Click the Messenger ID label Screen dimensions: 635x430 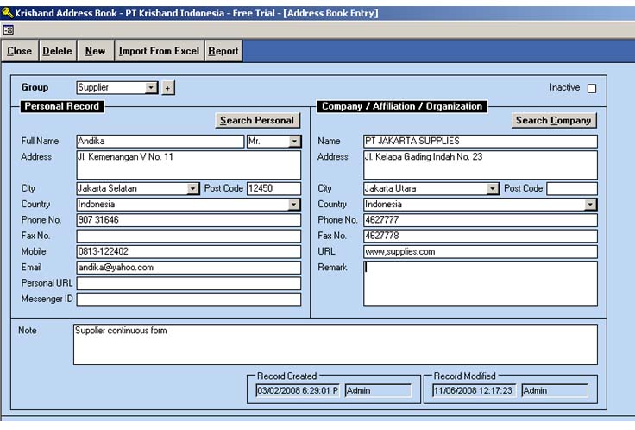(x=47, y=299)
